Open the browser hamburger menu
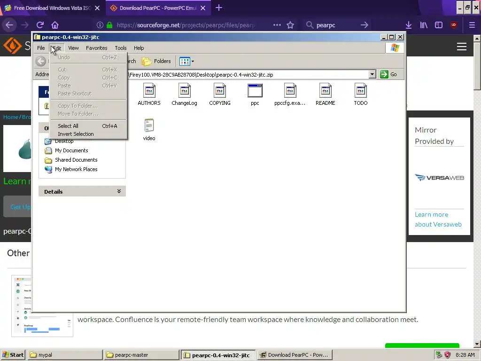 (472, 25)
